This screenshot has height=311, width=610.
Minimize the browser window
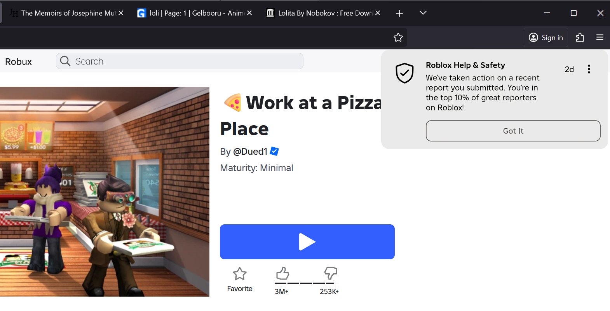point(547,13)
